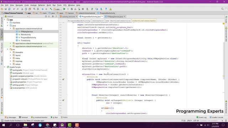Expand apps.haroon.videotrimmertutorial (androidTest) package
The image size is (228, 128).
pyautogui.click(x=11, y=43)
